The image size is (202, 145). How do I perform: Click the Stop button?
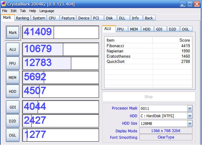149,97
